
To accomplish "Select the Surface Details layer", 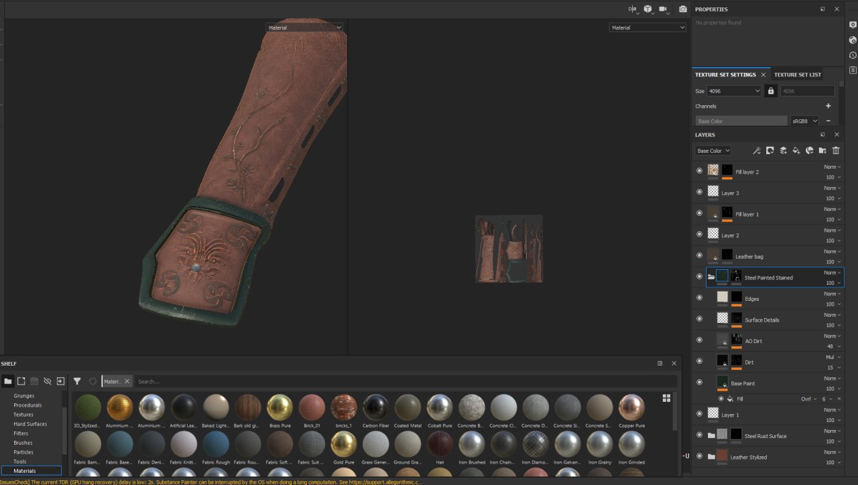I will tap(775, 319).
